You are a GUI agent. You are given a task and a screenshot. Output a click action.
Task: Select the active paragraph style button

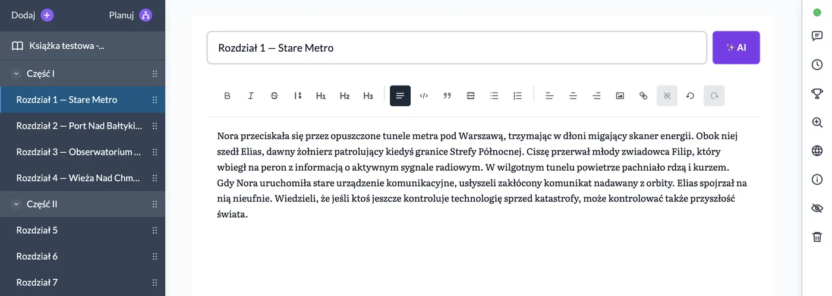(x=400, y=96)
